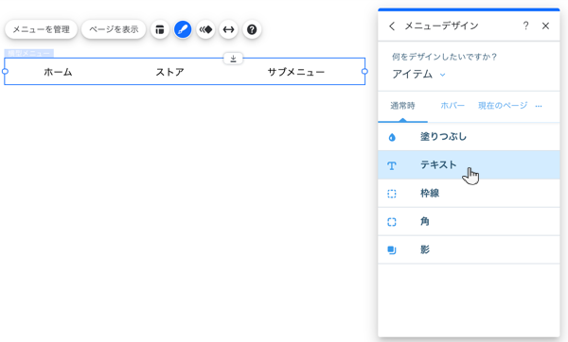The image size is (568, 342).
Task: Select the ストア menu item
Action: [x=169, y=72]
